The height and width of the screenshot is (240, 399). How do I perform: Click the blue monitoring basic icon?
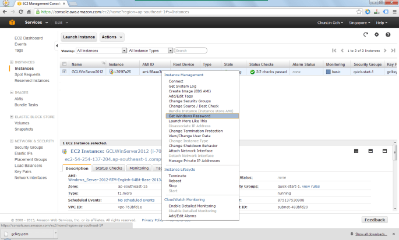(x=329, y=72)
